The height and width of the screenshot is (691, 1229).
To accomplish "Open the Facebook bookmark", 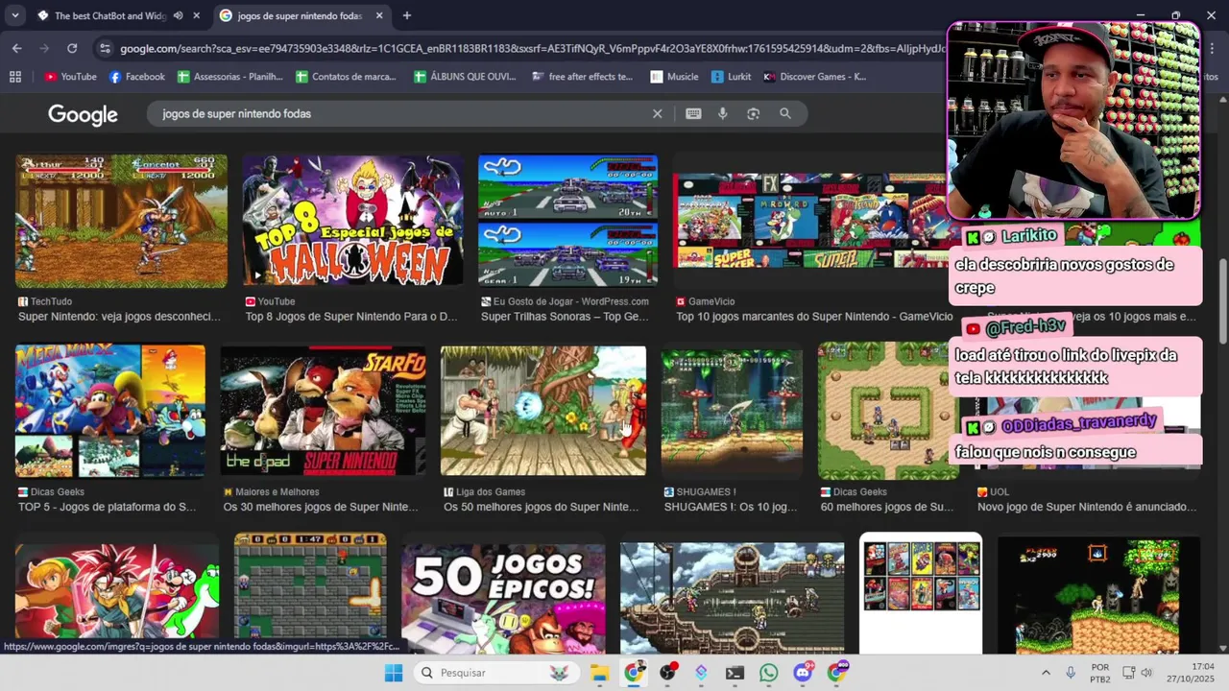I will coord(136,77).
